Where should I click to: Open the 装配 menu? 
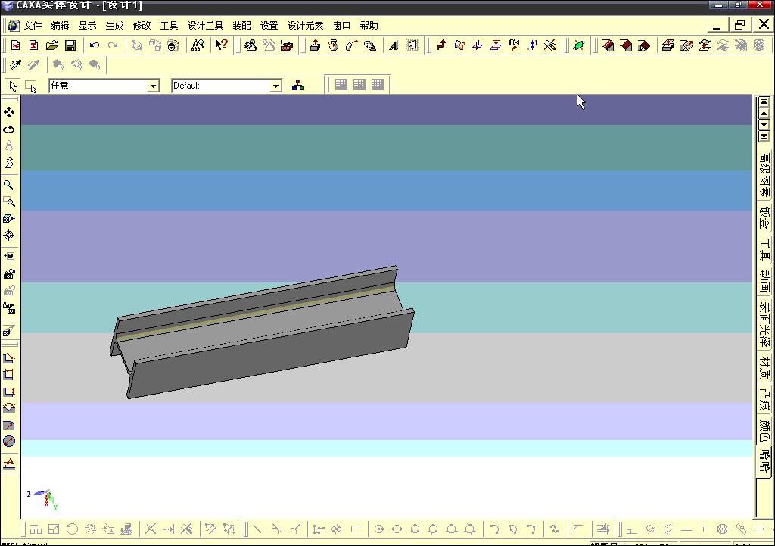tap(241, 26)
